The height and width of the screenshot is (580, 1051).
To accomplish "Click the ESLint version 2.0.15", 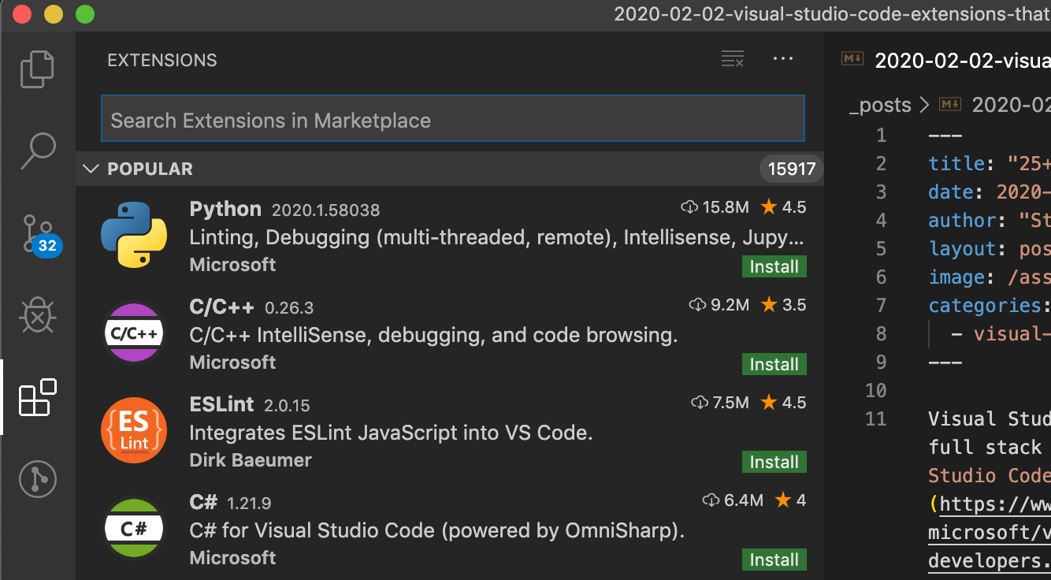I will 287,406.
